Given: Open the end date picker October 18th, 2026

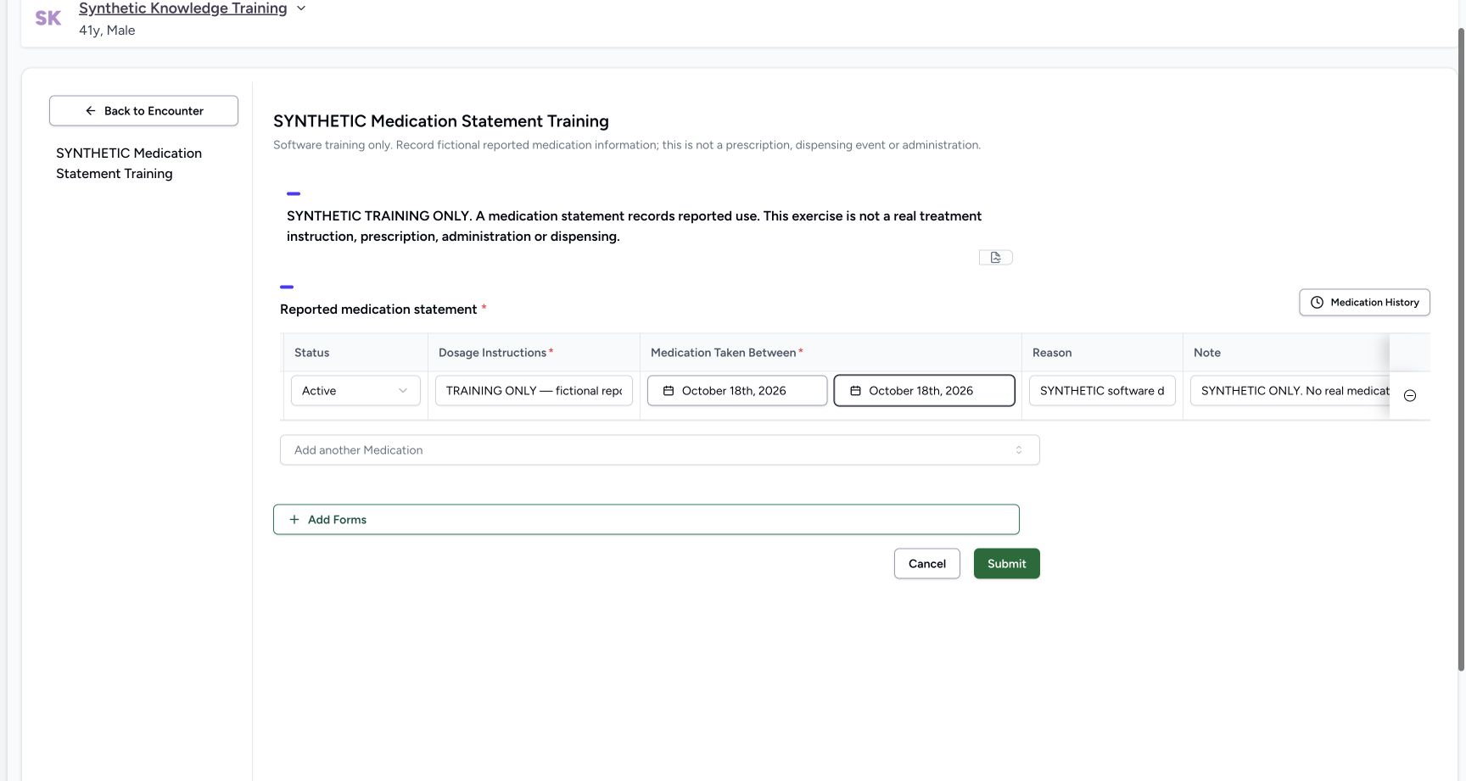Looking at the screenshot, I should [x=924, y=391].
